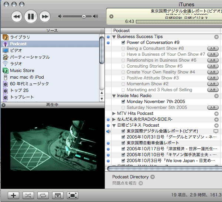Expand the MTV Hits Podcast entry
Viewport: 222px width, 202px height.
tap(114, 113)
